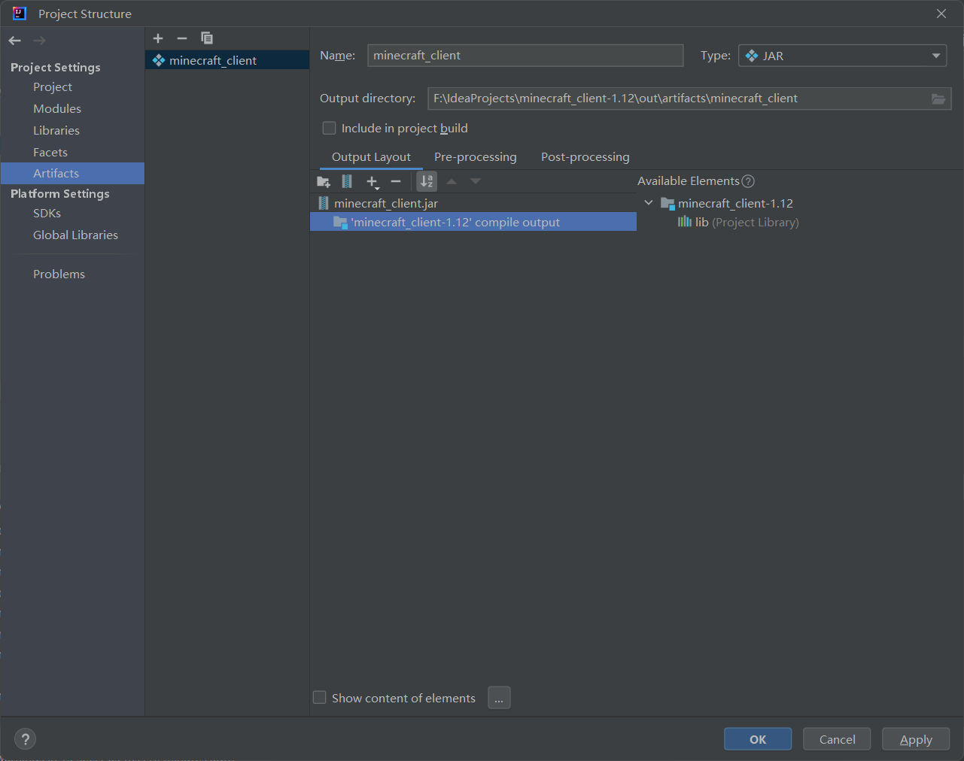Click the lib project library icon

pos(685,222)
